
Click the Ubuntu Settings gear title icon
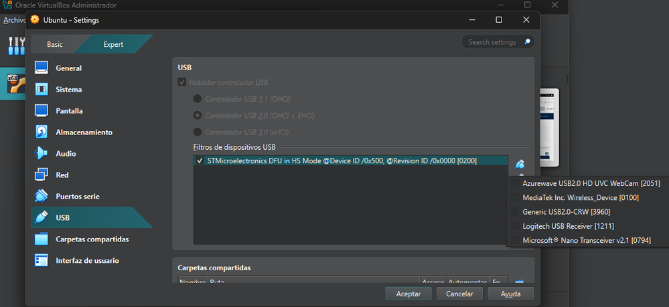pyautogui.click(x=35, y=19)
